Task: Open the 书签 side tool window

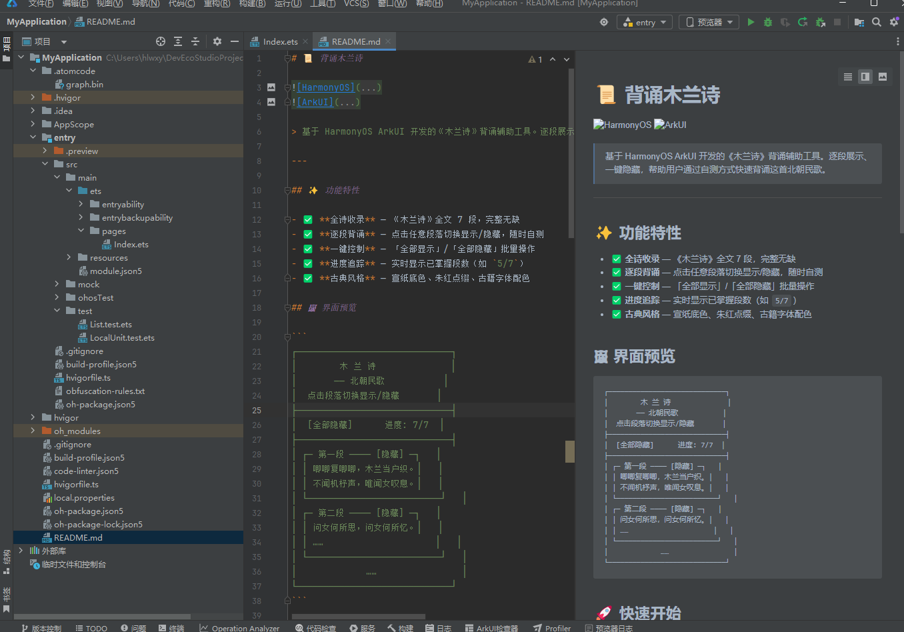Action: [x=7, y=599]
